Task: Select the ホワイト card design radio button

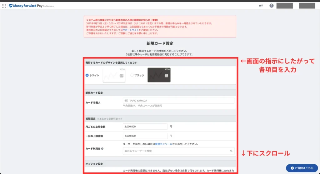Action: click(x=87, y=75)
